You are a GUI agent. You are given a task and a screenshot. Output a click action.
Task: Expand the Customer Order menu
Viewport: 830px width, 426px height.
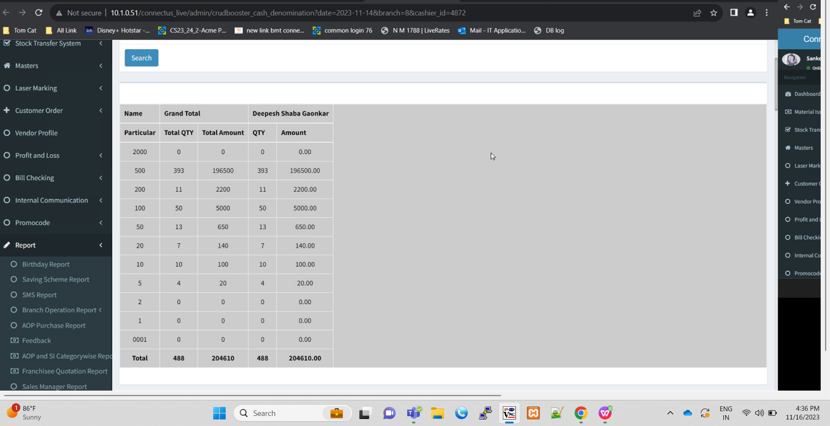[x=56, y=111]
